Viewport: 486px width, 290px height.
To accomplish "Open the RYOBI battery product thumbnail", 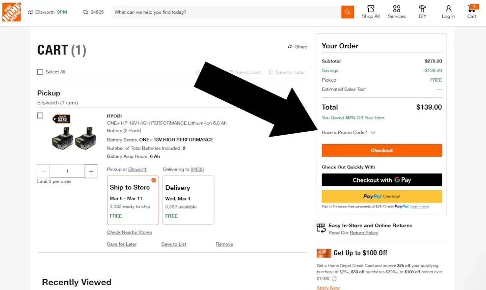I will click(x=74, y=133).
